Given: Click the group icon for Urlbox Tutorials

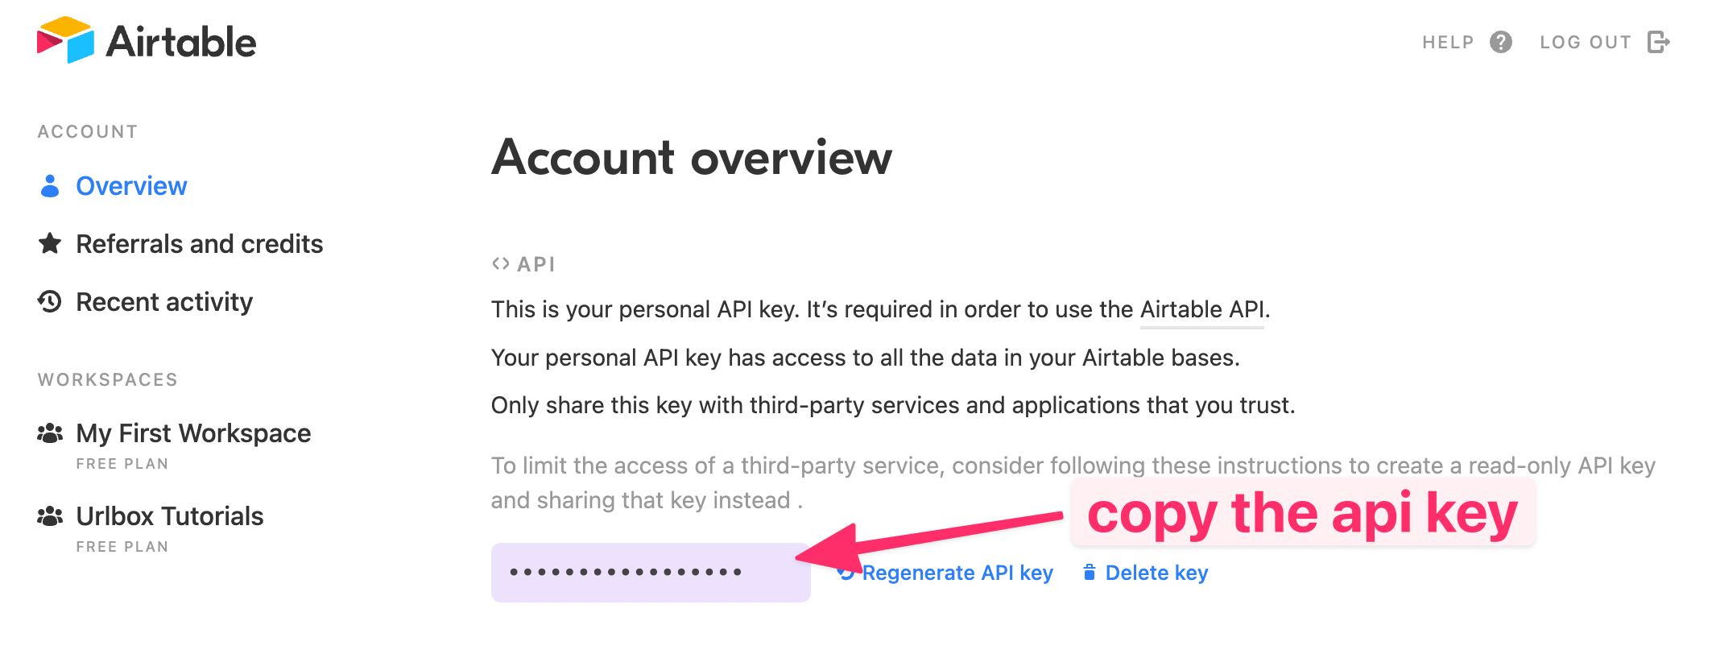Looking at the screenshot, I should 49,515.
